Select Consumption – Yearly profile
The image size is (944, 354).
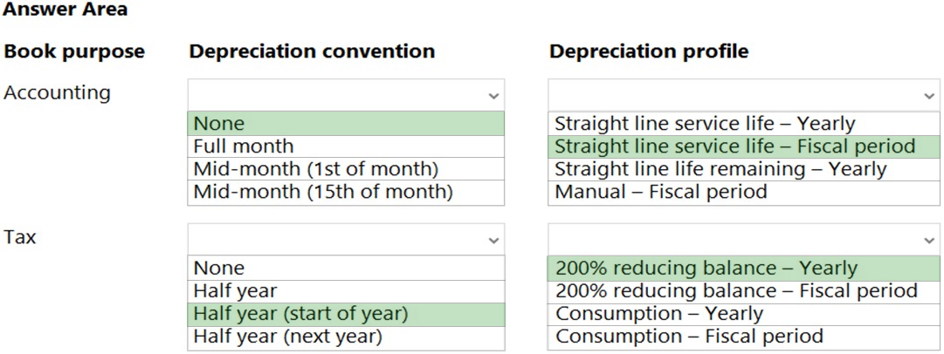[x=743, y=315]
